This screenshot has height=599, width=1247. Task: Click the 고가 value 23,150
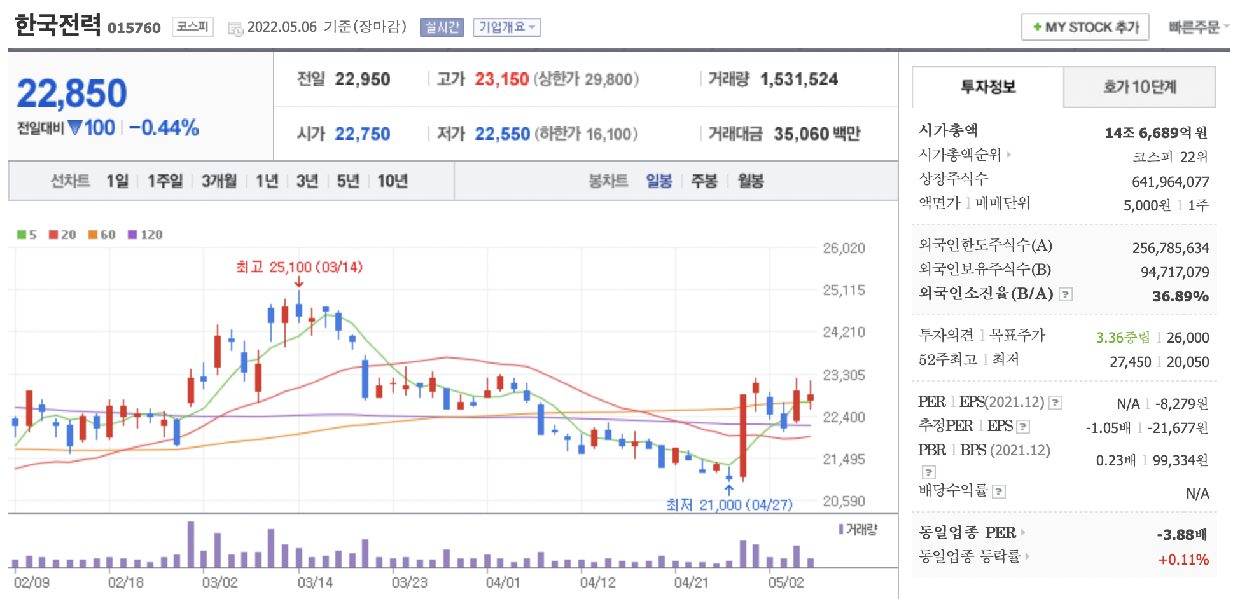pos(501,79)
